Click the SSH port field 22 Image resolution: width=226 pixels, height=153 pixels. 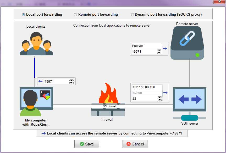(x=145, y=99)
